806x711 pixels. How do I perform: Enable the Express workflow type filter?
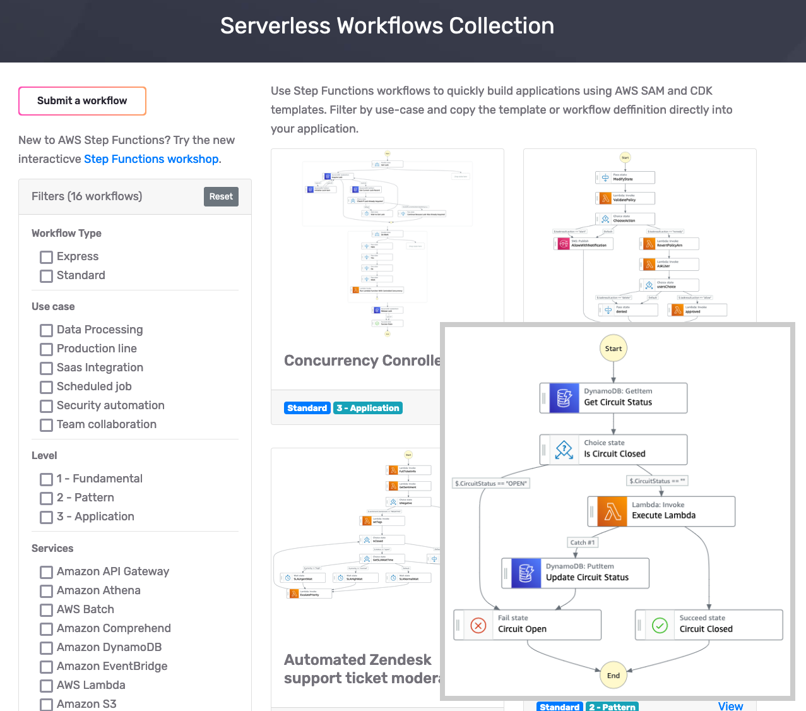tap(46, 257)
